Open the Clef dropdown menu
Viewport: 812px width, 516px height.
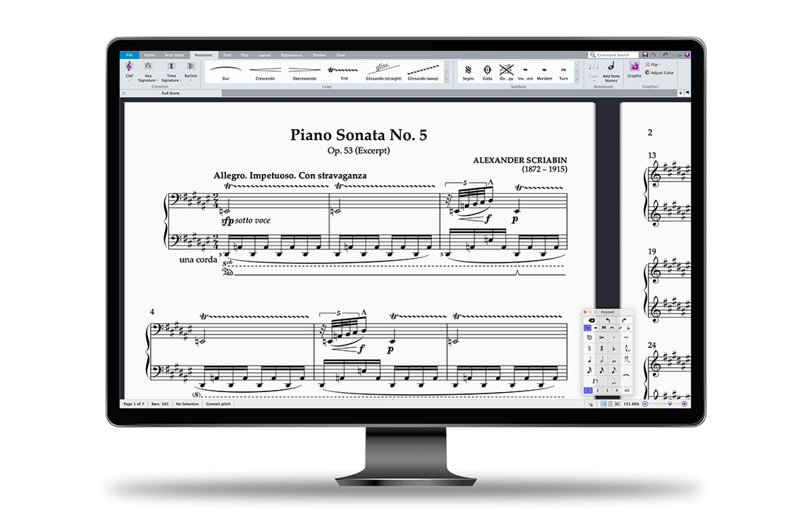point(129,70)
